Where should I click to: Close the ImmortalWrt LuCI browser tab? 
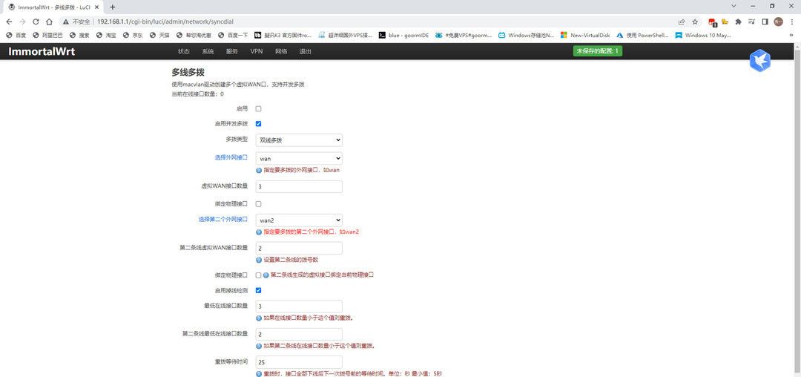[96, 7]
